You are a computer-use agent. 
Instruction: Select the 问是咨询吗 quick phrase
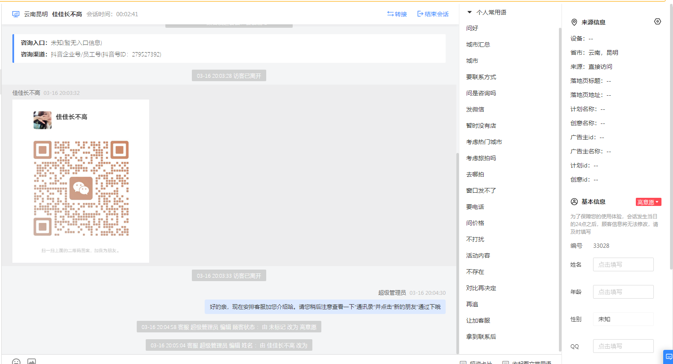point(481,93)
